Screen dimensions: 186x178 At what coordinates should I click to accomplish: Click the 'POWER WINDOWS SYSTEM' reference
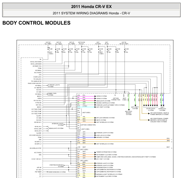56,172
